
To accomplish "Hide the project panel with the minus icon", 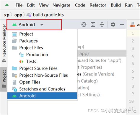I will [122, 24].
